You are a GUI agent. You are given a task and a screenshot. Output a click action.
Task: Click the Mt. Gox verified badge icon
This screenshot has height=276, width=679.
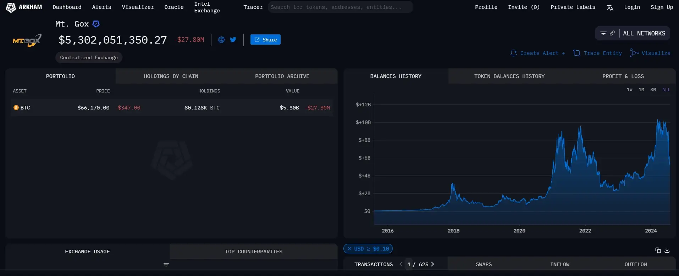click(x=96, y=24)
